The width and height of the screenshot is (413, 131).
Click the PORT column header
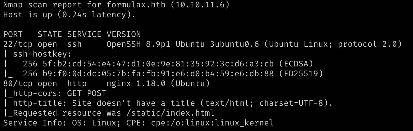(13, 34)
